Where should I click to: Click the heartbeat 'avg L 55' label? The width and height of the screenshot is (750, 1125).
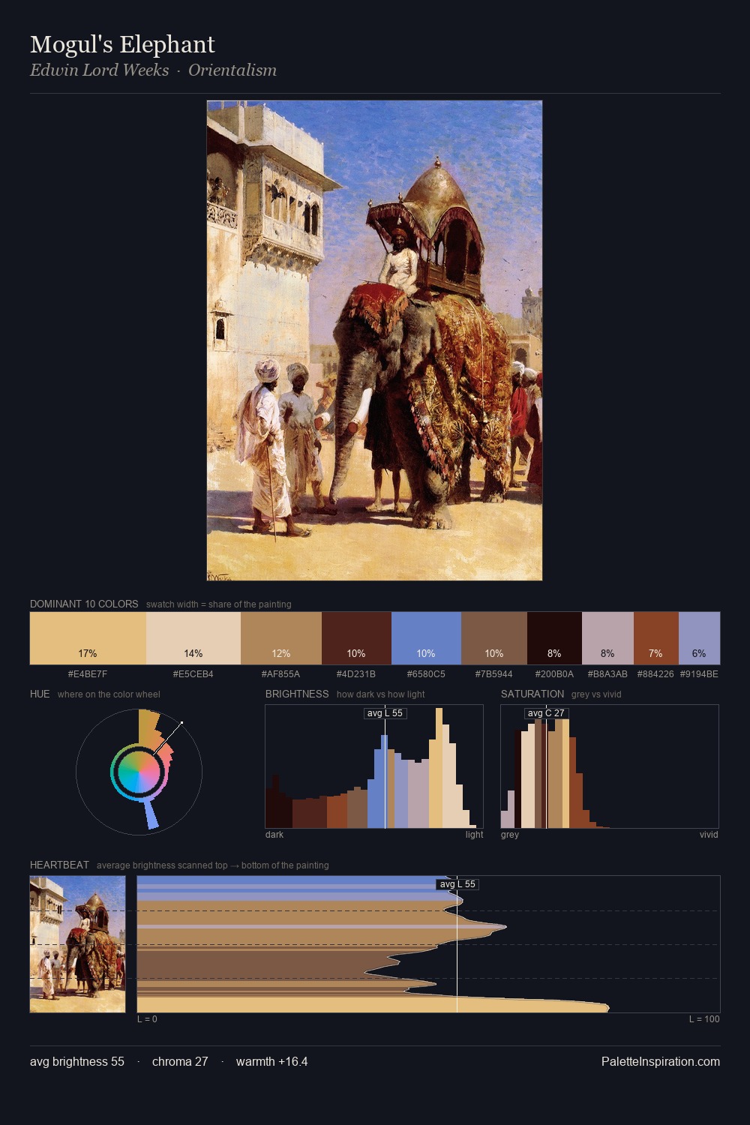pyautogui.click(x=457, y=884)
